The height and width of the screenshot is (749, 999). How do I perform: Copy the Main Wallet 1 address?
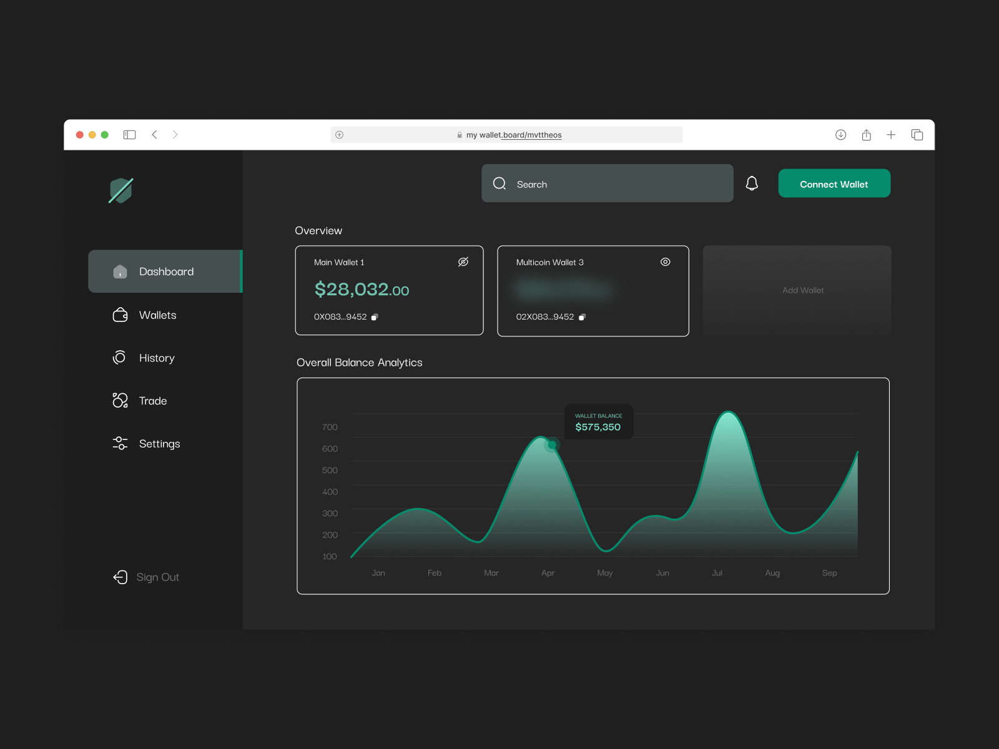click(x=375, y=316)
